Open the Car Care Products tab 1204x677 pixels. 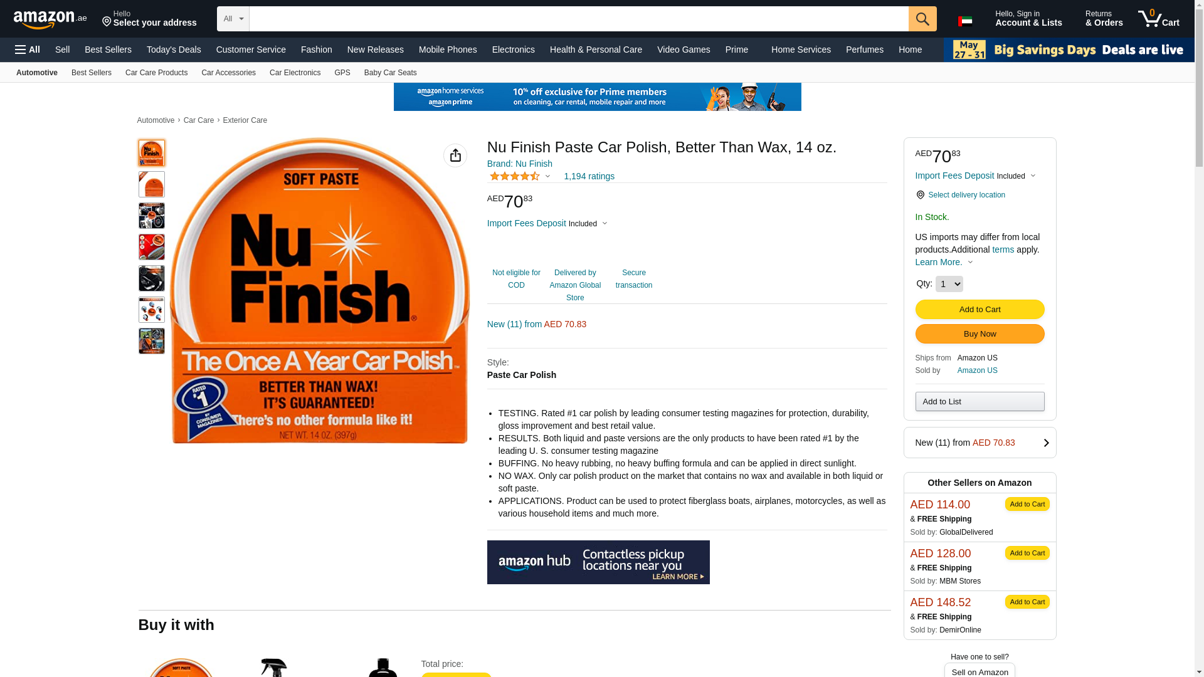[x=156, y=73]
